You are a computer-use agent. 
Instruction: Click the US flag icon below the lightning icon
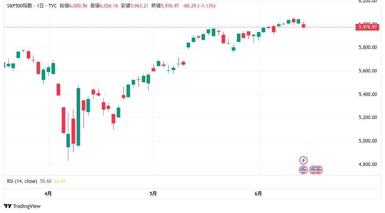click(x=303, y=170)
